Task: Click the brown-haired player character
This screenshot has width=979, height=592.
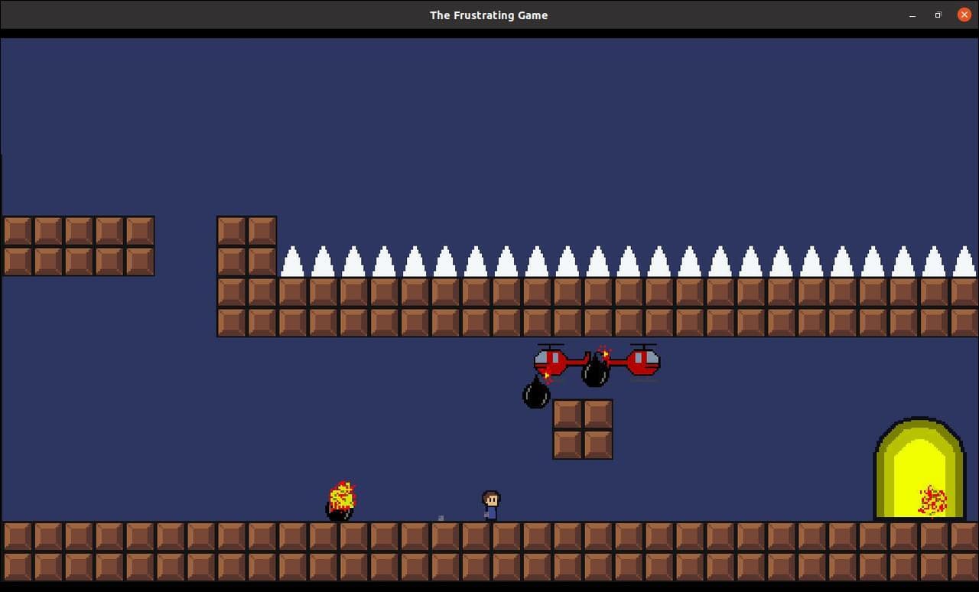Action: (491, 506)
